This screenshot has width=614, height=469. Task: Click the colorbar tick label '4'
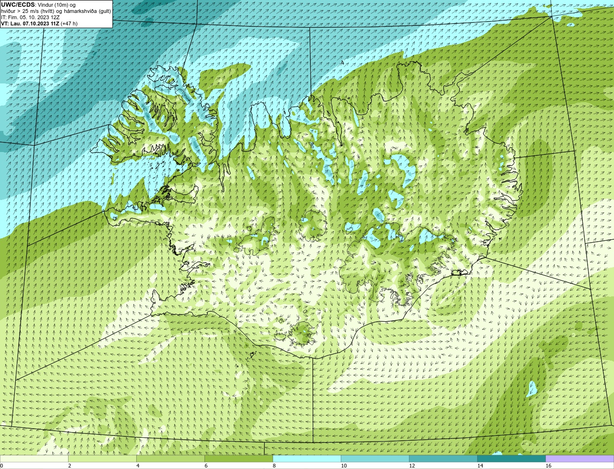[x=138, y=466]
